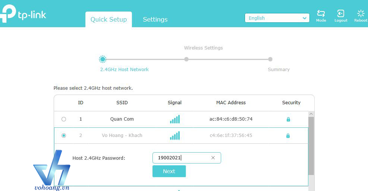Switch to the Quick Setup tab
This screenshot has height=191, width=368.
pos(108,19)
